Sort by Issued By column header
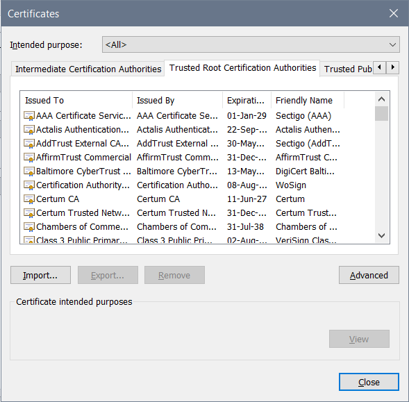This screenshot has height=402, width=409. coord(177,100)
